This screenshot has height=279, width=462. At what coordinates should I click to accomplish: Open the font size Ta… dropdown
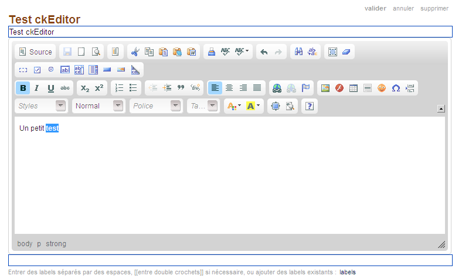[x=203, y=106]
